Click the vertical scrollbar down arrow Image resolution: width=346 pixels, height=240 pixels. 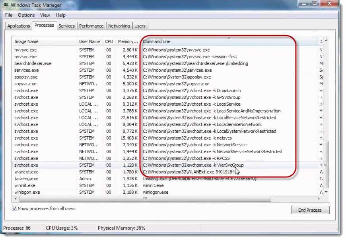point(326,192)
